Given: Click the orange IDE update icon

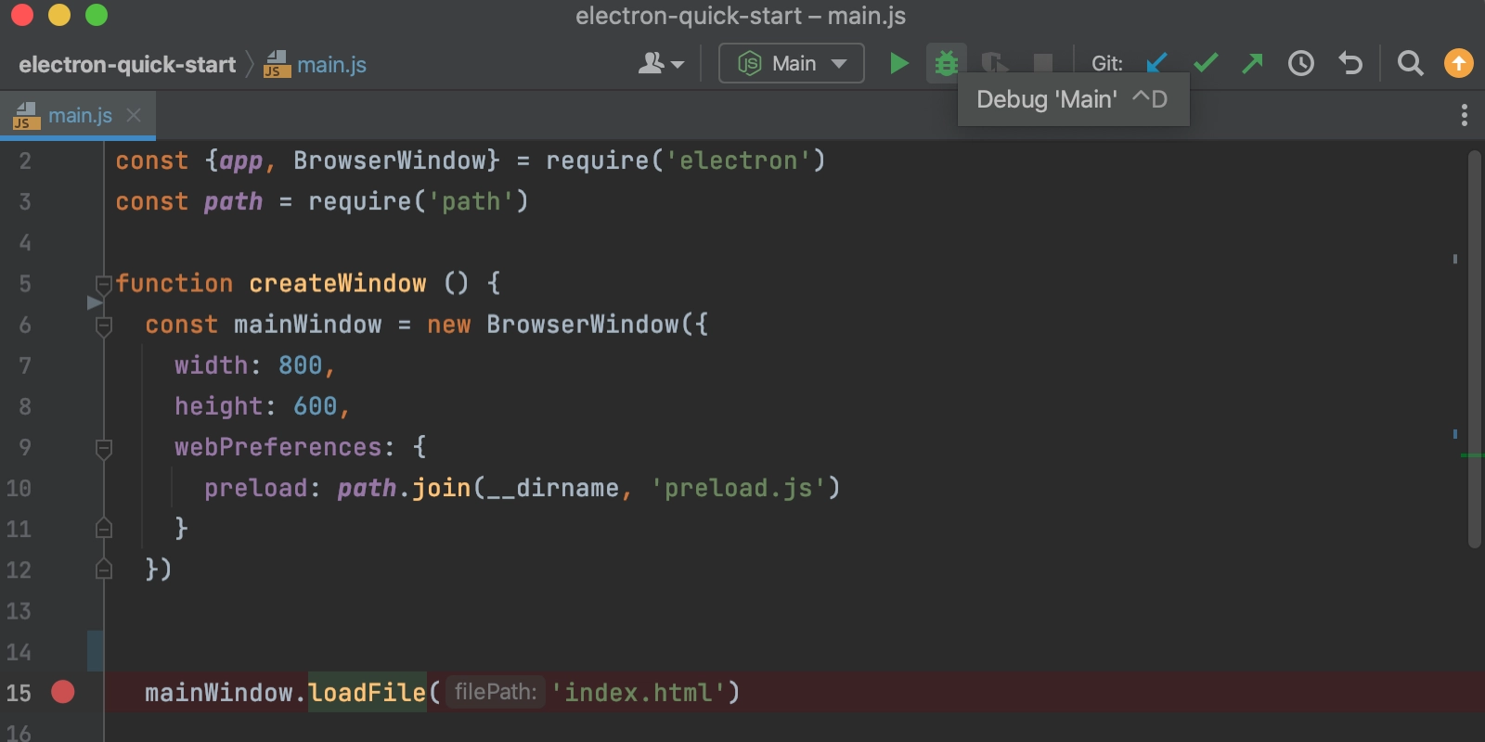Looking at the screenshot, I should click(x=1459, y=63).
